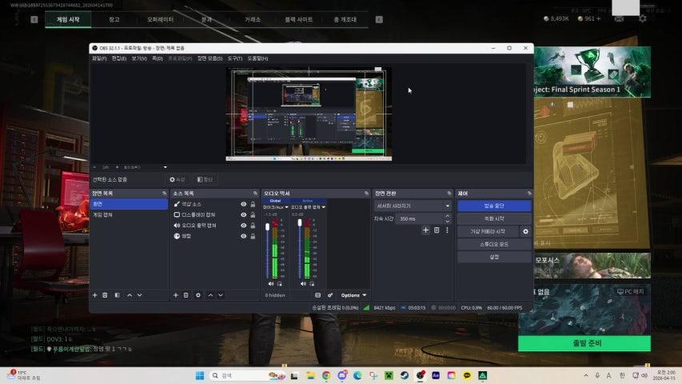This screenshot has height=384, width=682.
Task: Expand 오디오 출력 캡처 mixer channel dropdown
Action: coord(324,207)
